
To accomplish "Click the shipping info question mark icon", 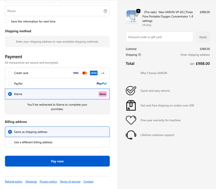I will coord(140,55).
